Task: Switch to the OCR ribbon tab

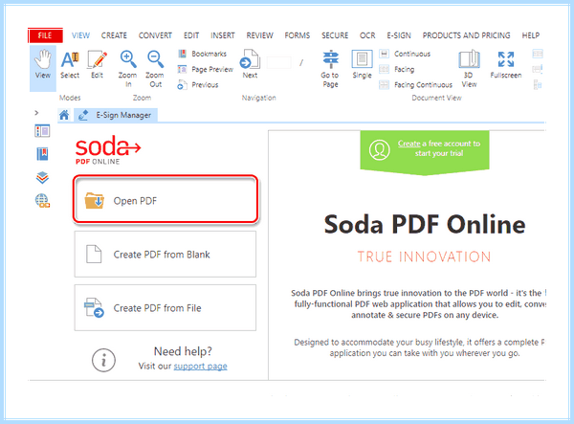Action: click(367, 35)
